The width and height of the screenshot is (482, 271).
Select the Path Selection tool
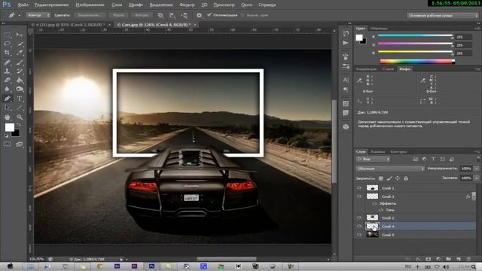pyautogui.click(x=7, y=108)
